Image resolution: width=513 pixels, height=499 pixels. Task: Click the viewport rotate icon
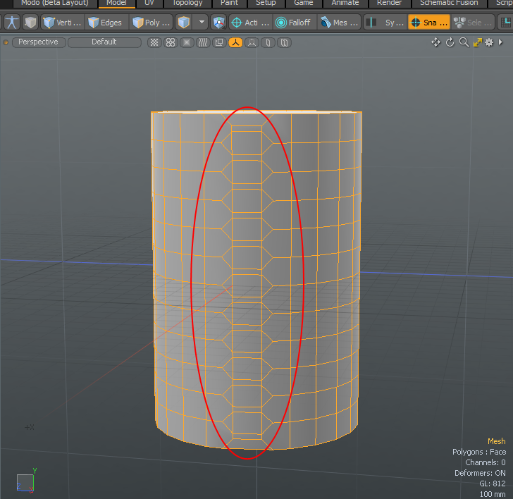(x=450, y=42)
